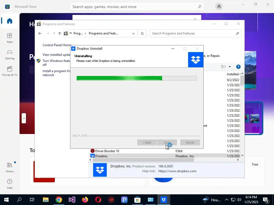The height and width of the screenshot is (205, 274).
Task: Open Turn Windows features on or off
Action: pyautogui.click(x=56, y=63)
